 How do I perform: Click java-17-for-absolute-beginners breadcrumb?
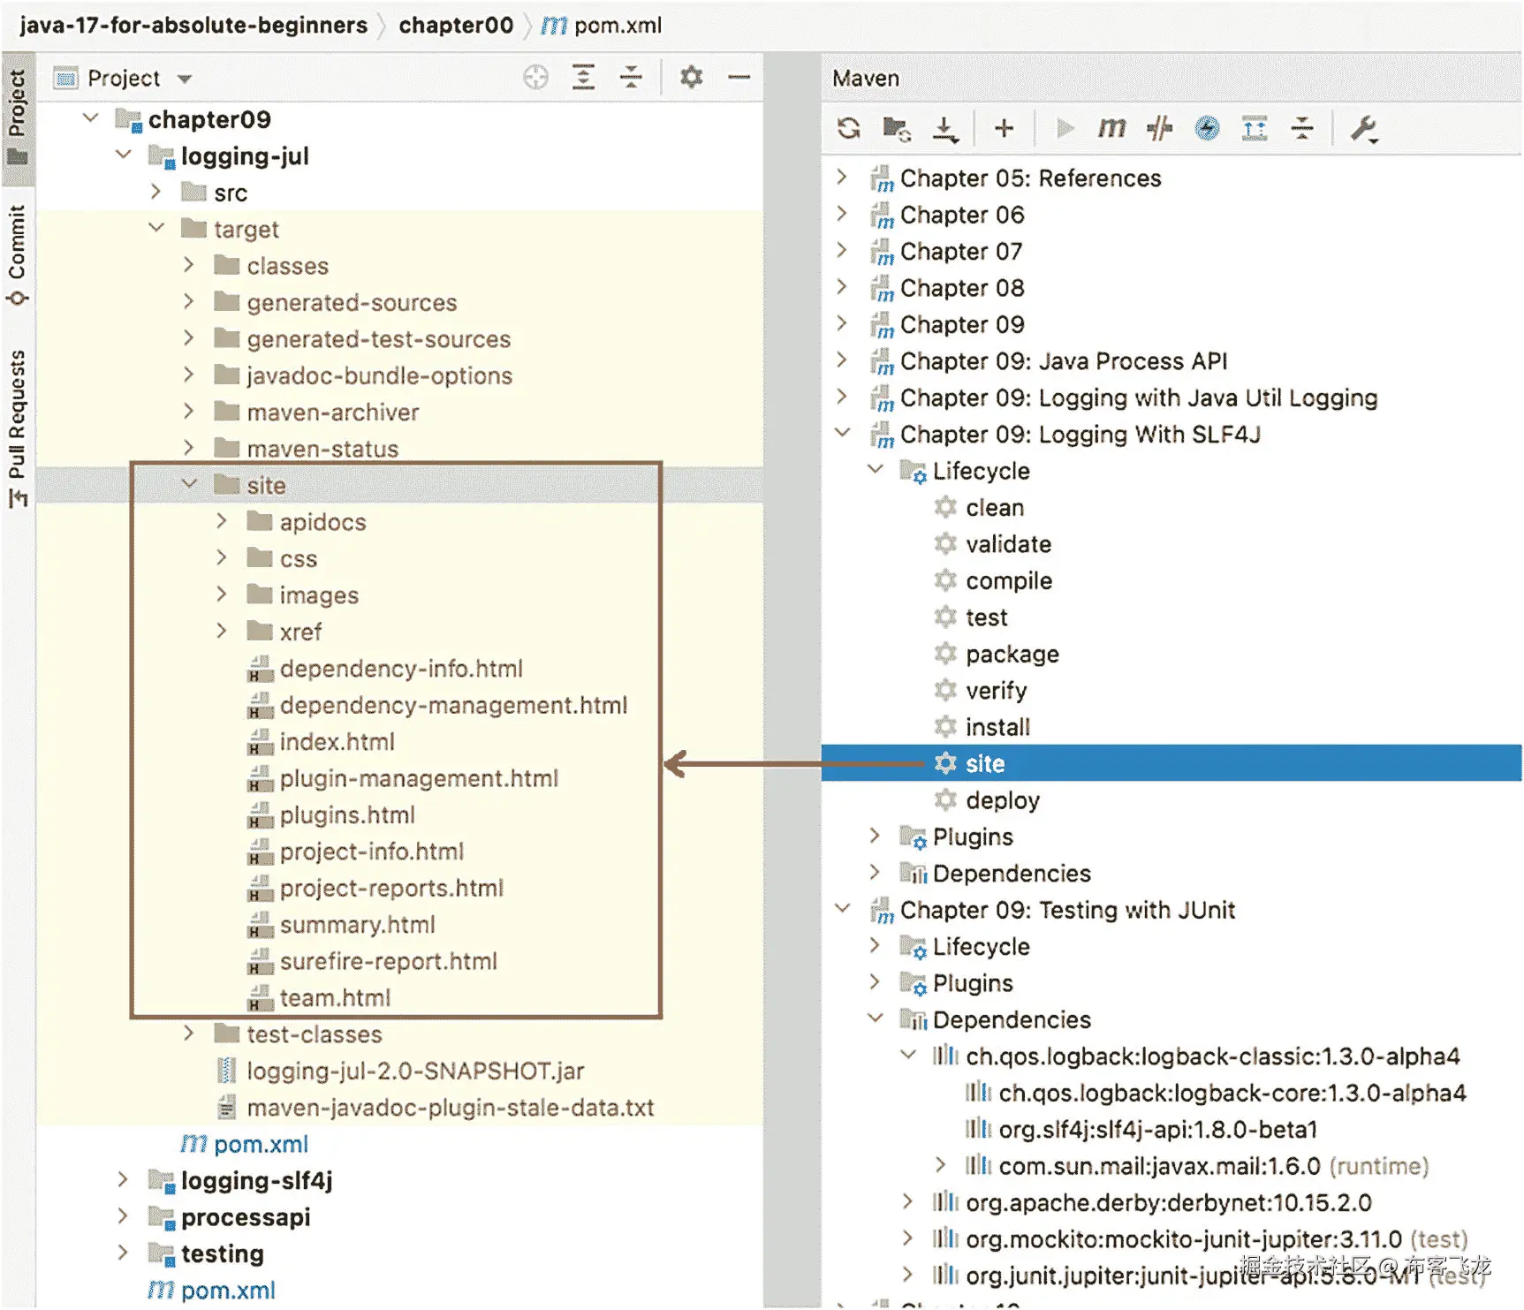(193, 26)
